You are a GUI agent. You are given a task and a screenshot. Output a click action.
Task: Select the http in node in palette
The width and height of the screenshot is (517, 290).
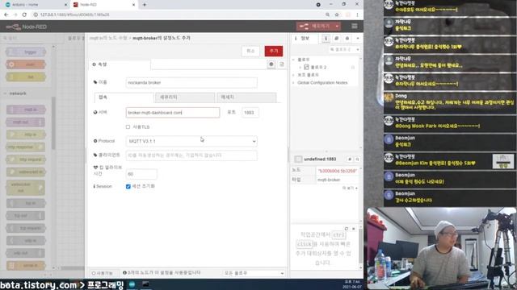coord(26,135)
